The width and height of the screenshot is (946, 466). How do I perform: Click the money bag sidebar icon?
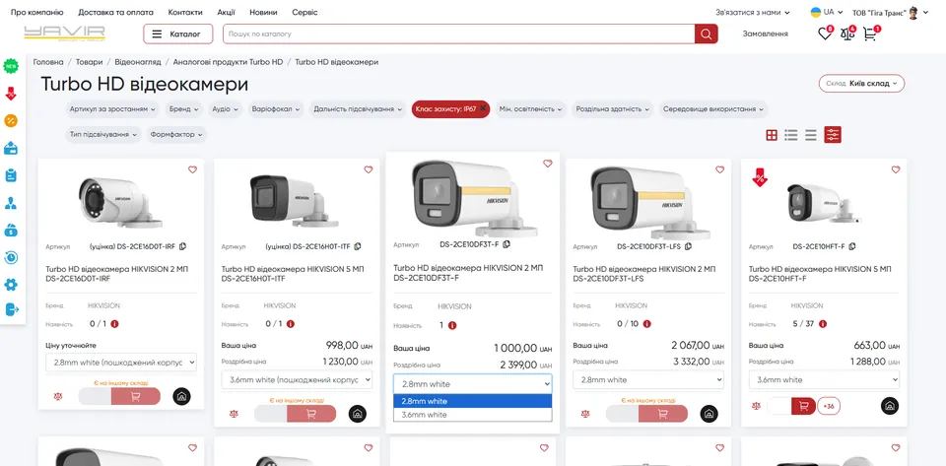point(11,231)
